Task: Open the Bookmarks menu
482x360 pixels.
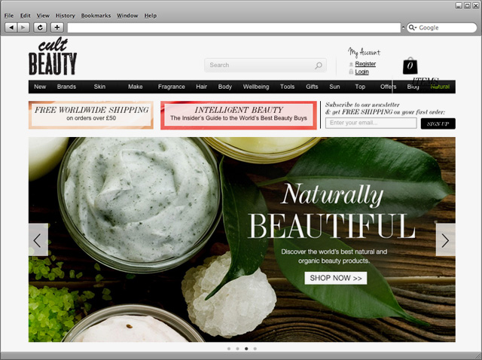Action: point(95,15)
